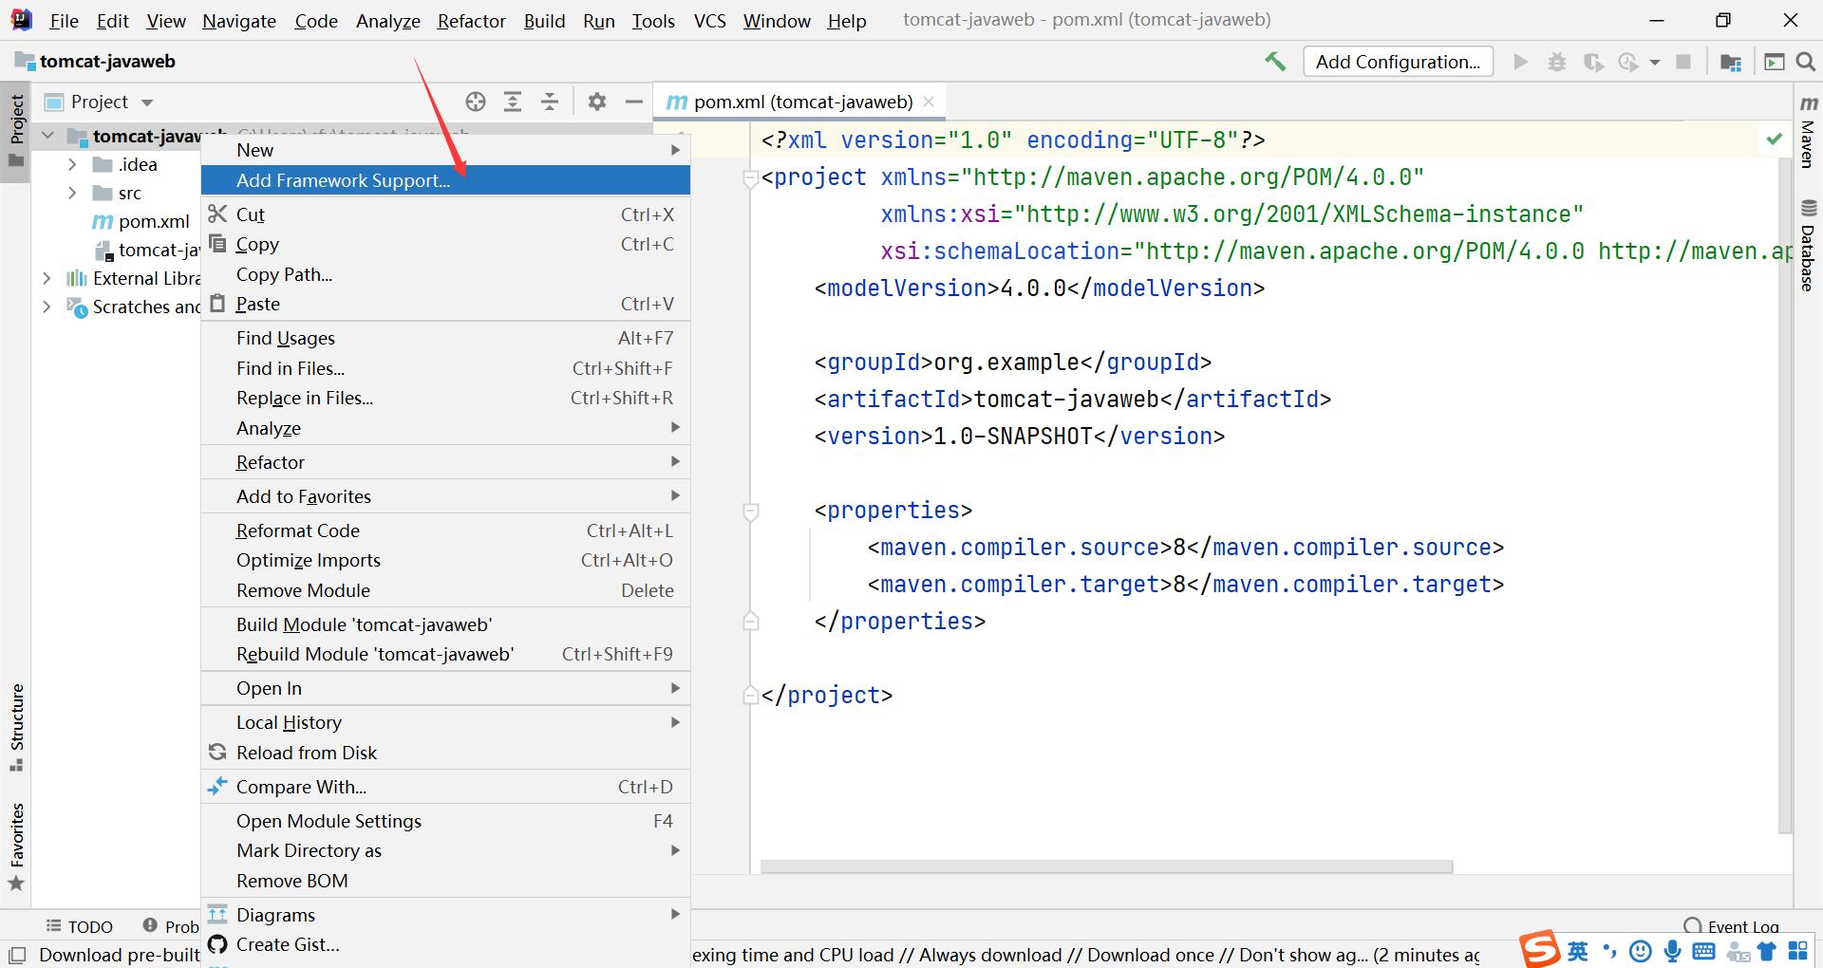
Task: Select Compare With...
Action: pos(445,787)
